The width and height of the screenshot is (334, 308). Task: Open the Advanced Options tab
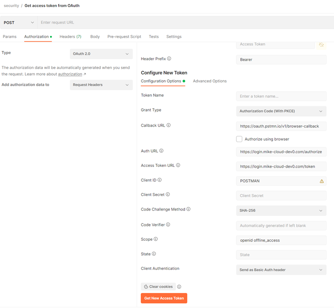[210, 81]
